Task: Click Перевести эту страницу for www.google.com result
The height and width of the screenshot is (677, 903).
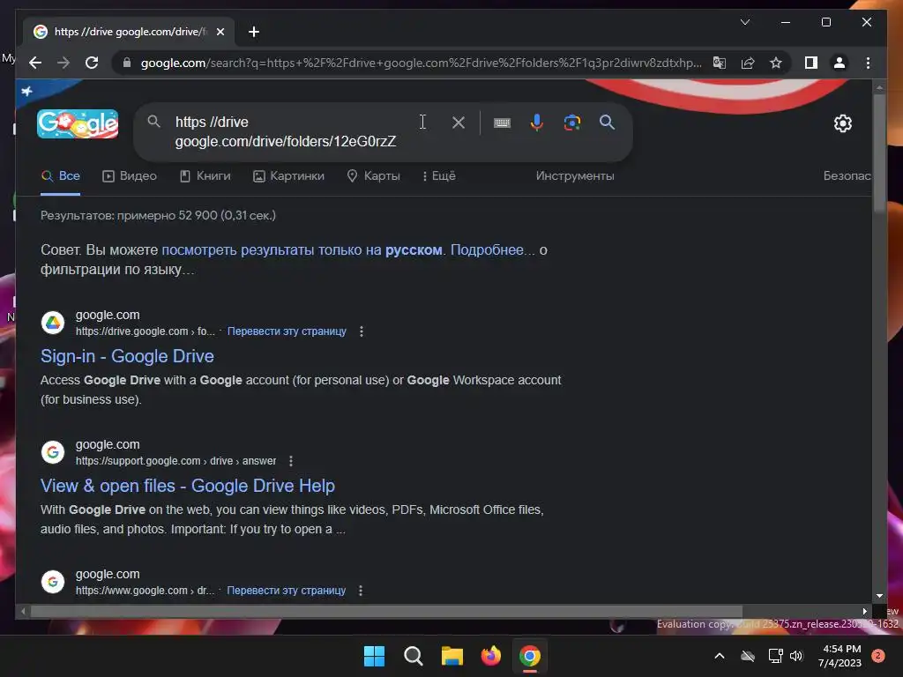Action: [287, 591]
